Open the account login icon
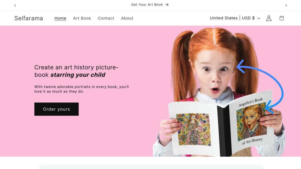Screen dimensions: 301x169 [x=269, y=18]
